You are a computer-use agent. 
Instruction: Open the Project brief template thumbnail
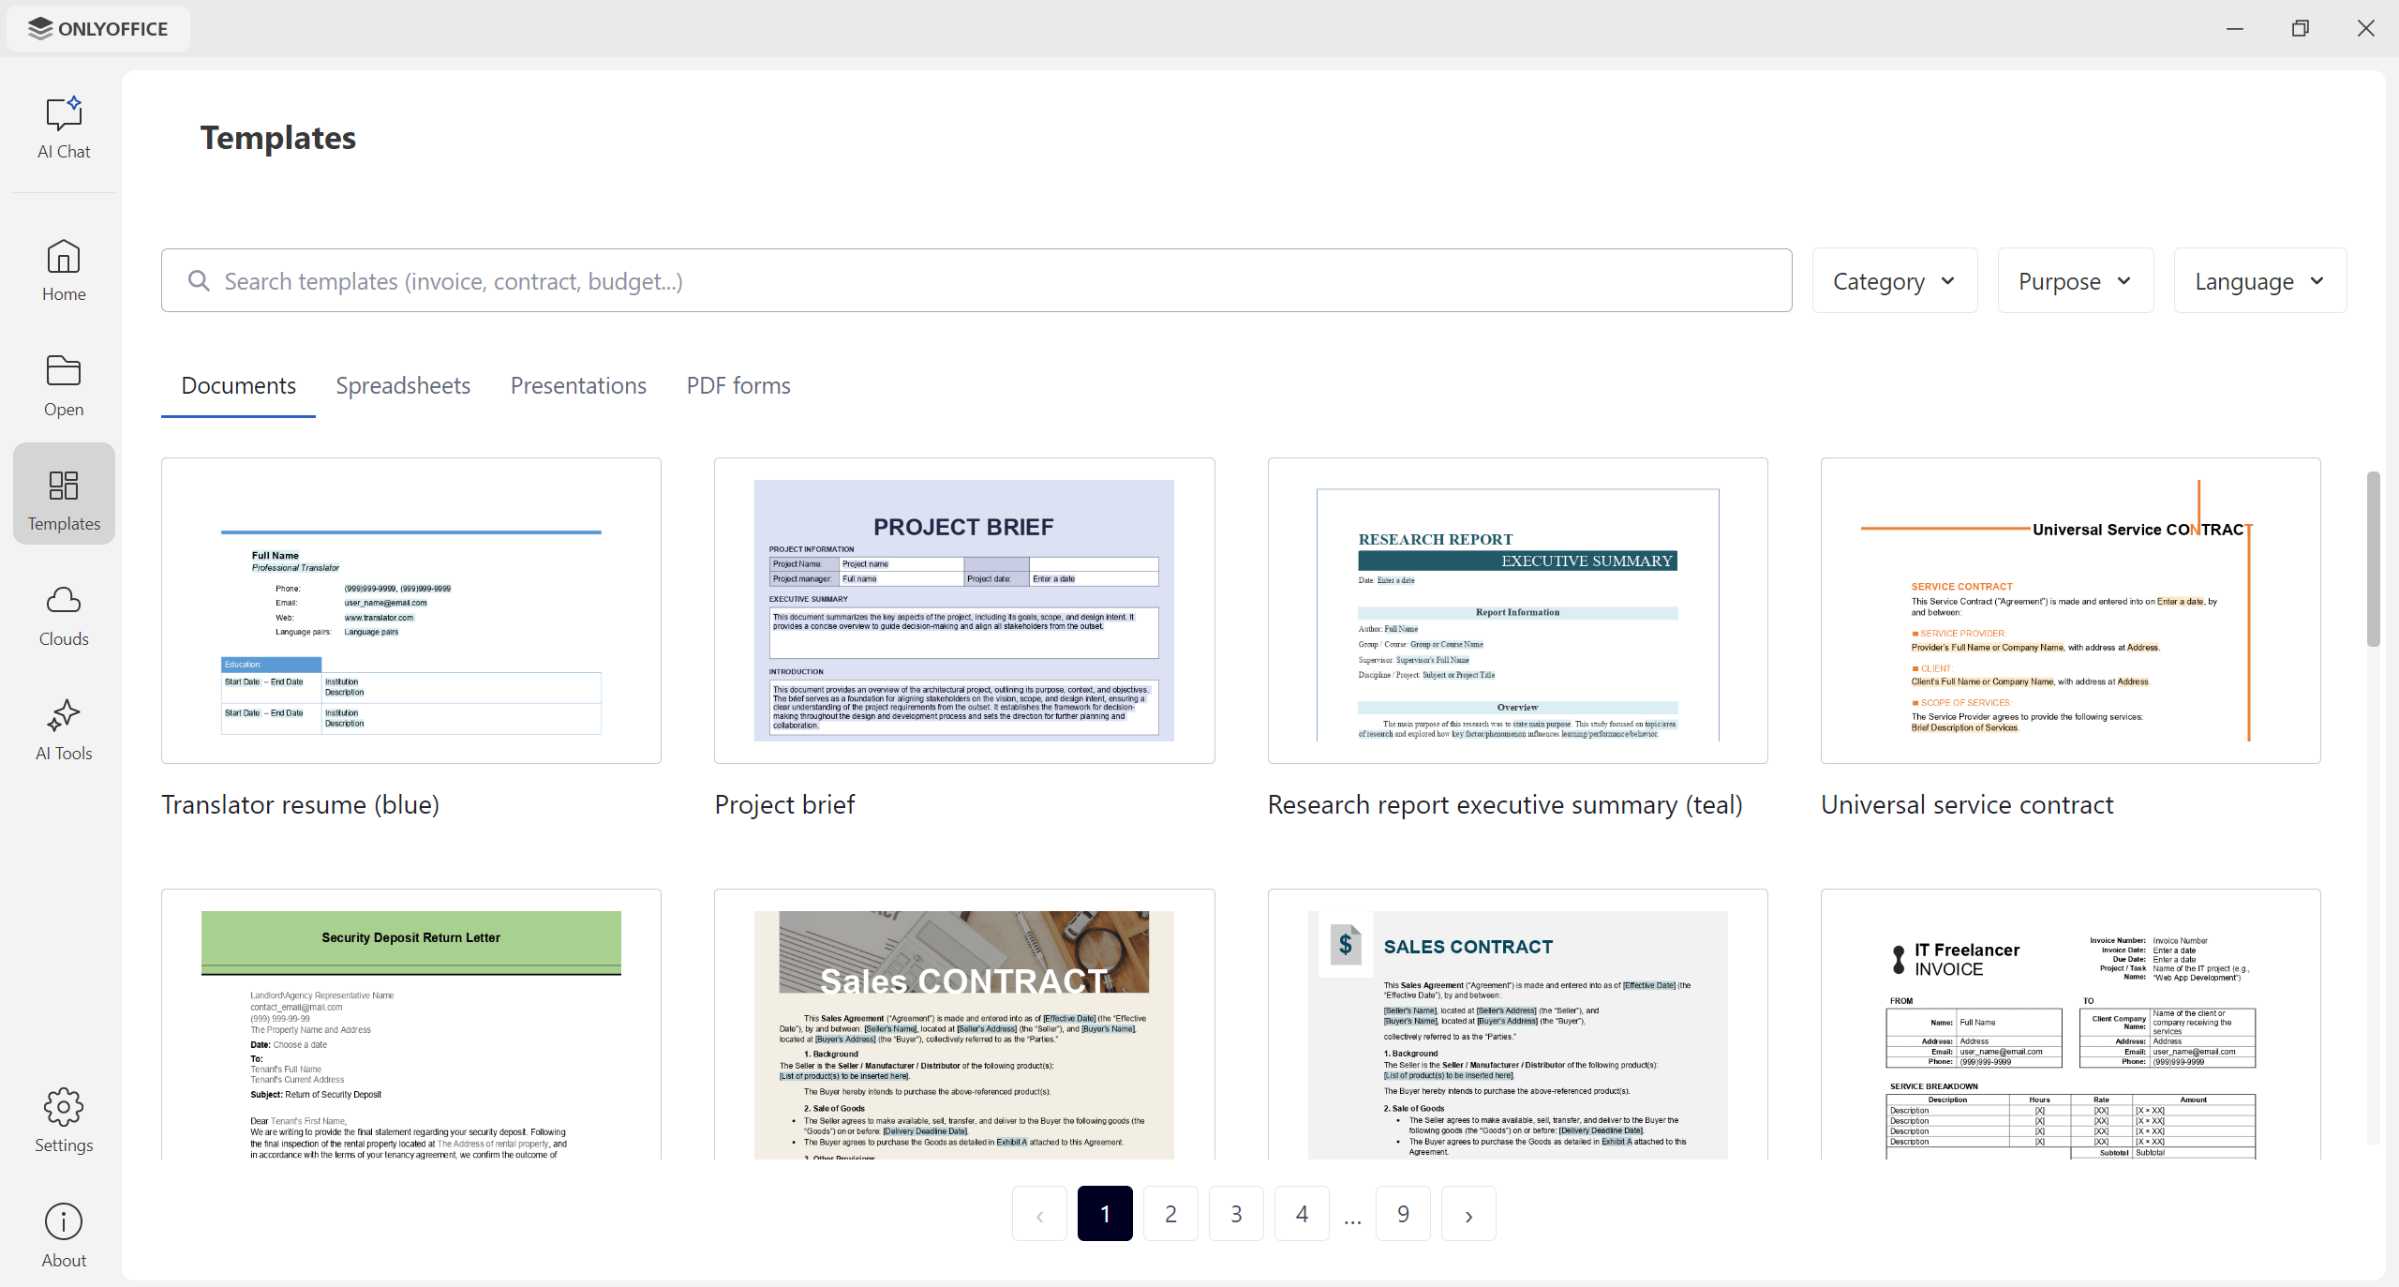(x=964, y=610)
